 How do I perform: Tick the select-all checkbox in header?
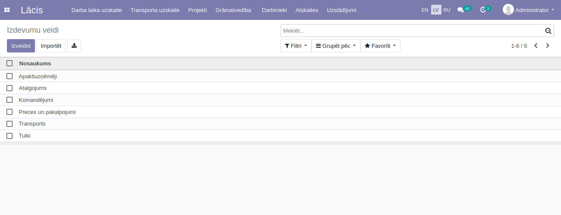pos(9,63)
